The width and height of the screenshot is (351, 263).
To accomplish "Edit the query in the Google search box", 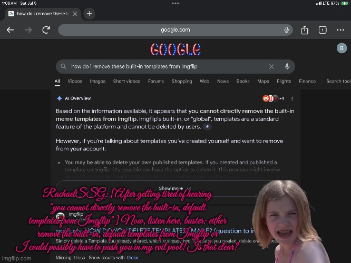I will (x=134, y=66).
